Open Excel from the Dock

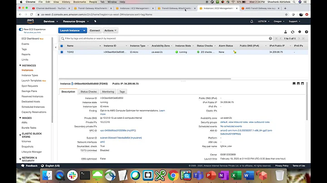point(236,175)
